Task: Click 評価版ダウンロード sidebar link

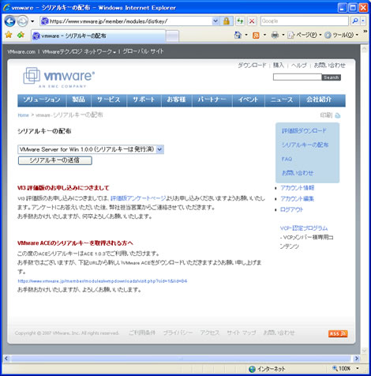Action: point(304,131)
